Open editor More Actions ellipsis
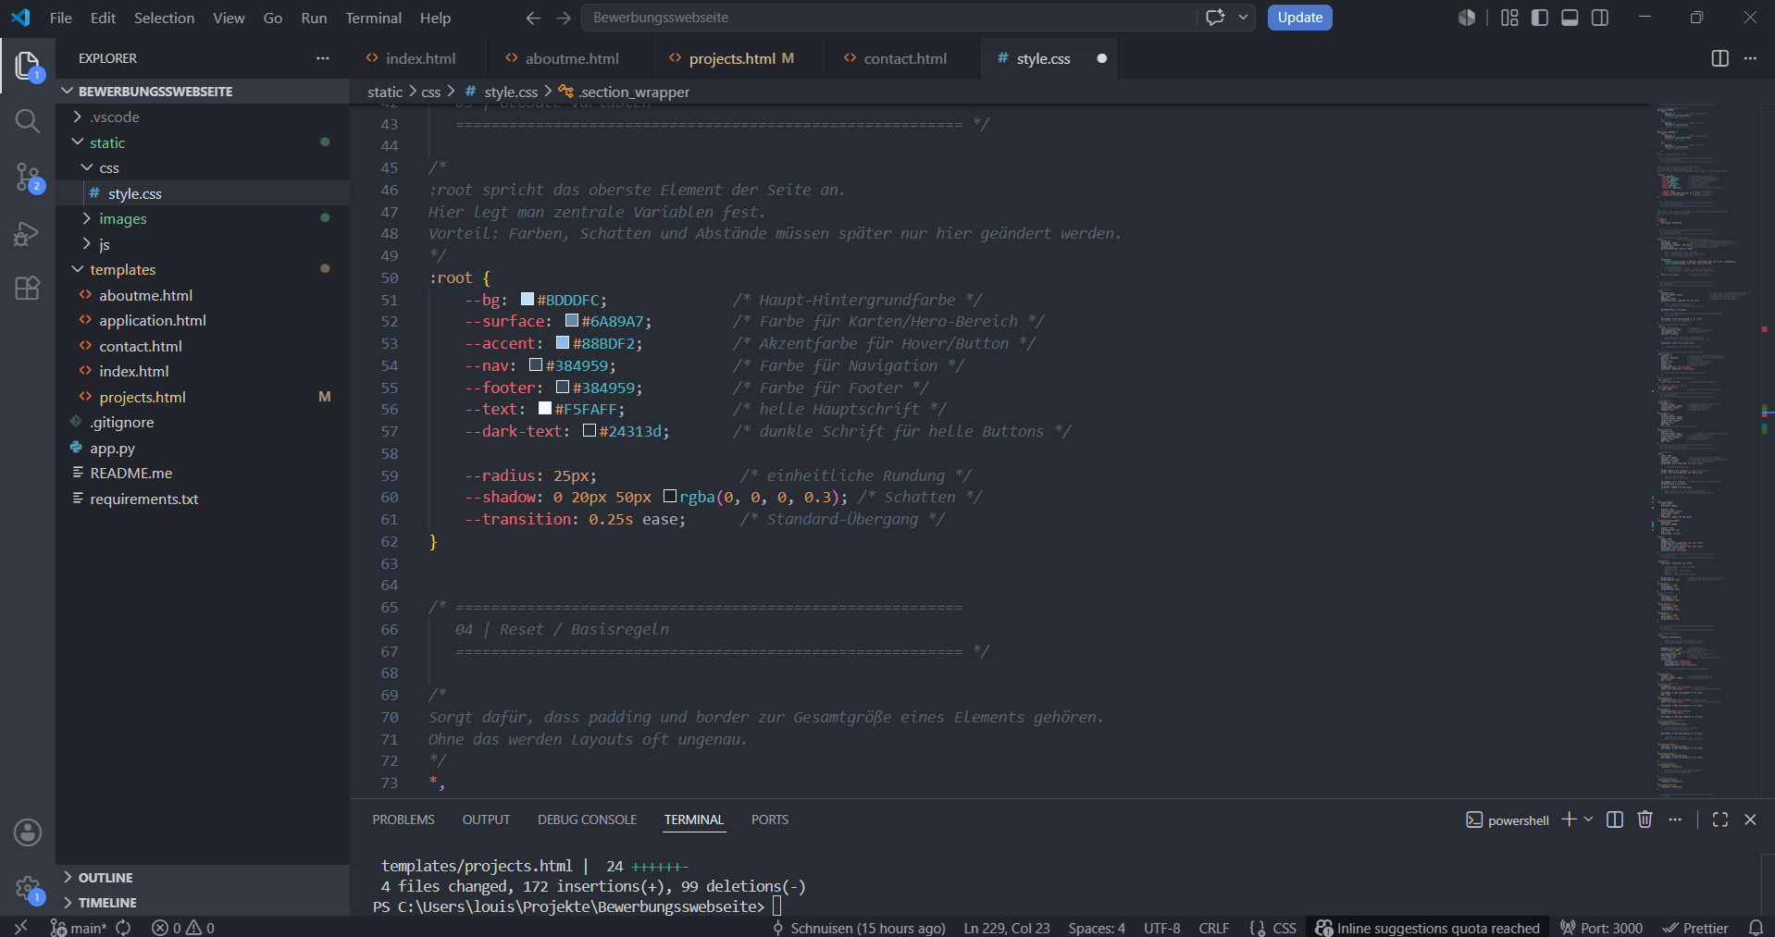Image resolution: width=1775 pixels, height=937 pixels. 1750,58
